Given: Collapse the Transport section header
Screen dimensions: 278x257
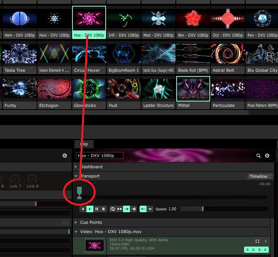Looking at the screenshot, I should [x=89, y=176].
